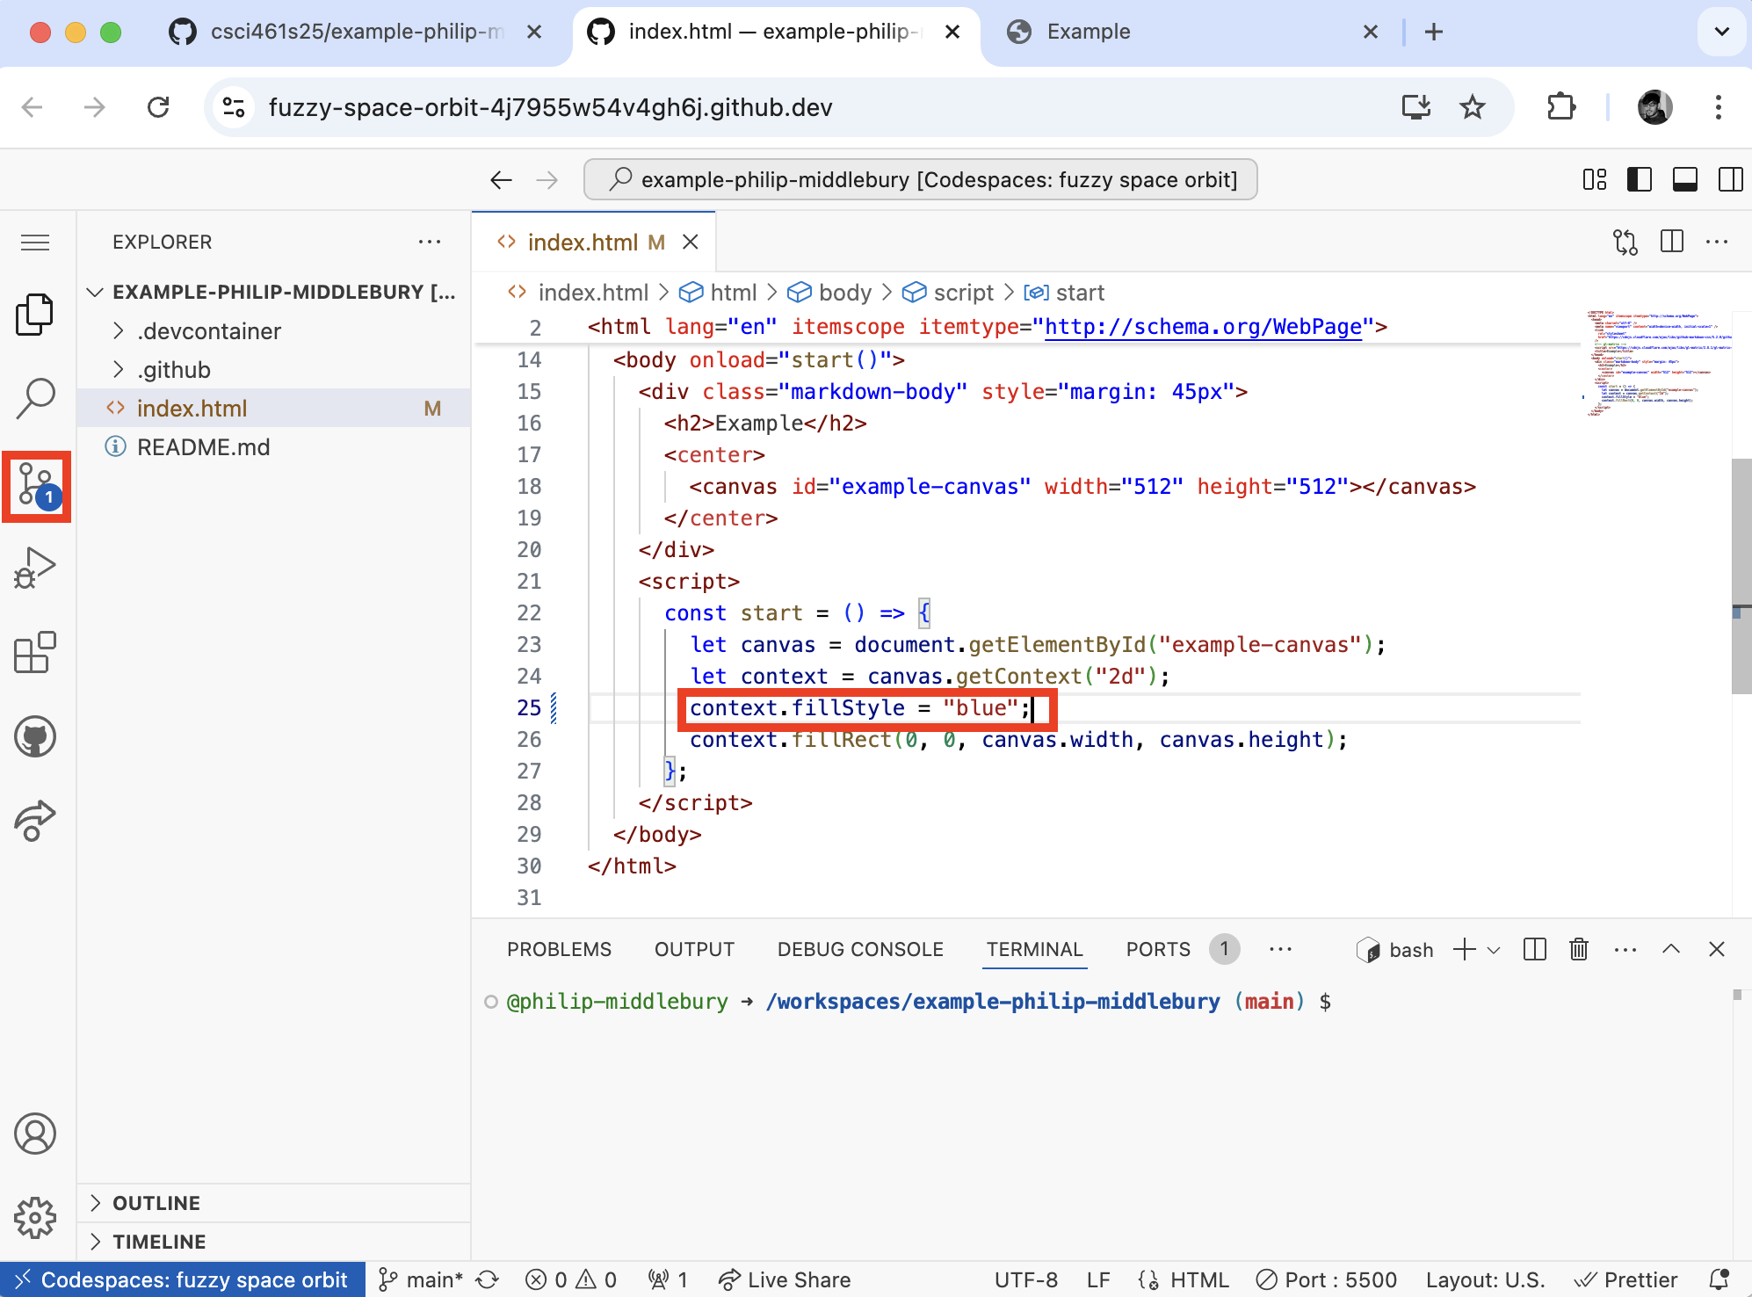This screenshot has width=1752, height=1297.
Task: Open the Search view in activity bar
Action: [x=35, y=398]
